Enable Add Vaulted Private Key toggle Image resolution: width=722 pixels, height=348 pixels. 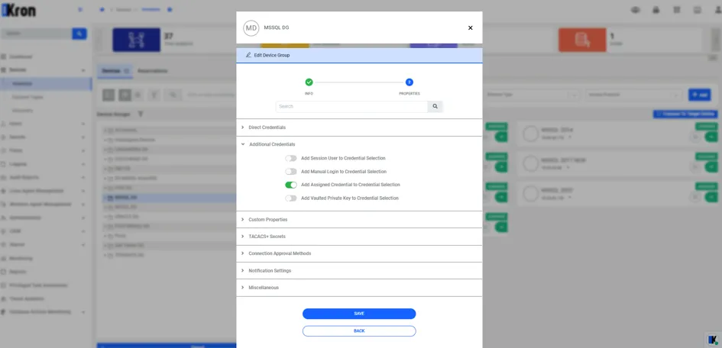(x=290, y=198)
